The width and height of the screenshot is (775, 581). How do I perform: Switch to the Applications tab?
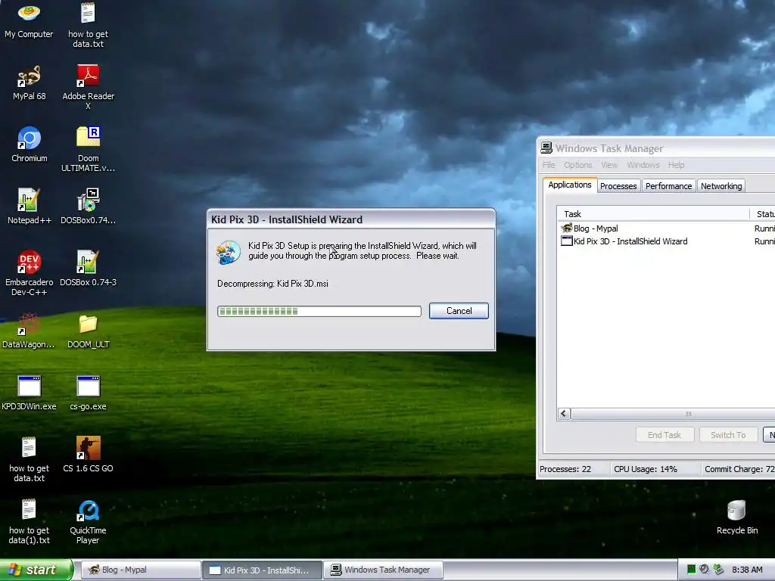pos(570,185)
